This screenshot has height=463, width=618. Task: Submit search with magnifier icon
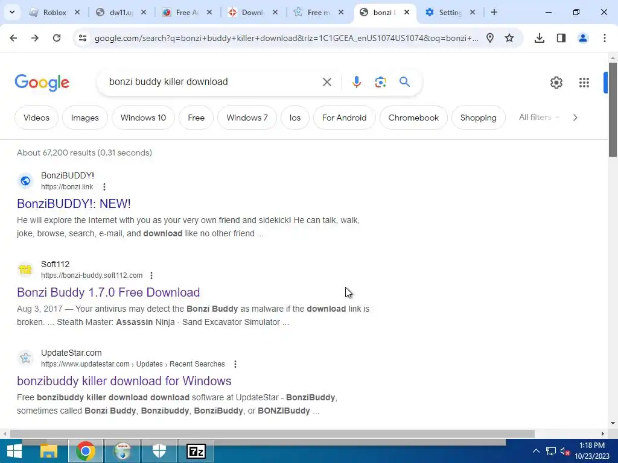pyautogui.click(x=404, y=82)
